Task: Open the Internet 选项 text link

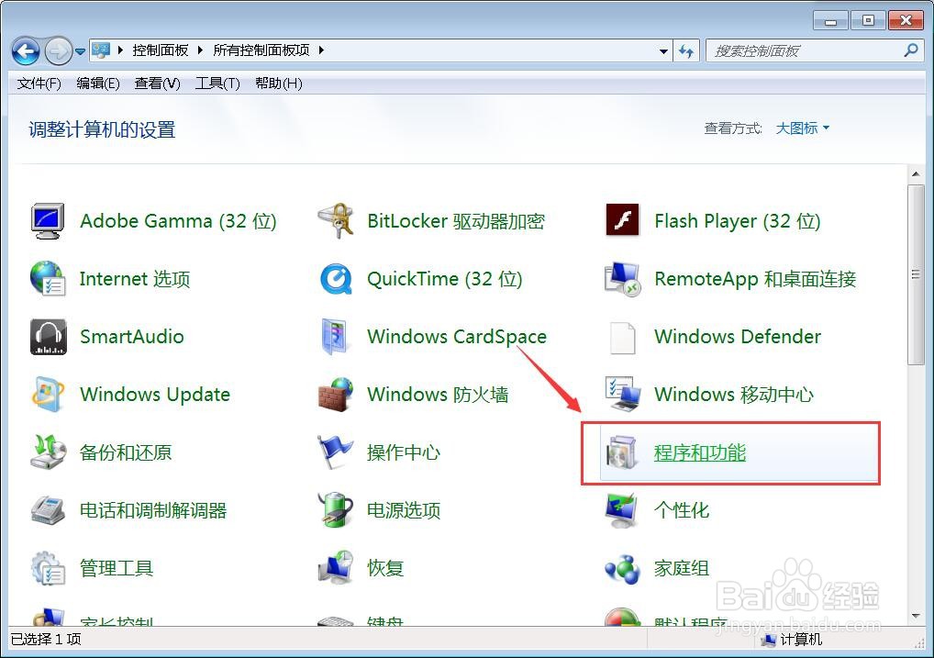Action: (135, 279)
